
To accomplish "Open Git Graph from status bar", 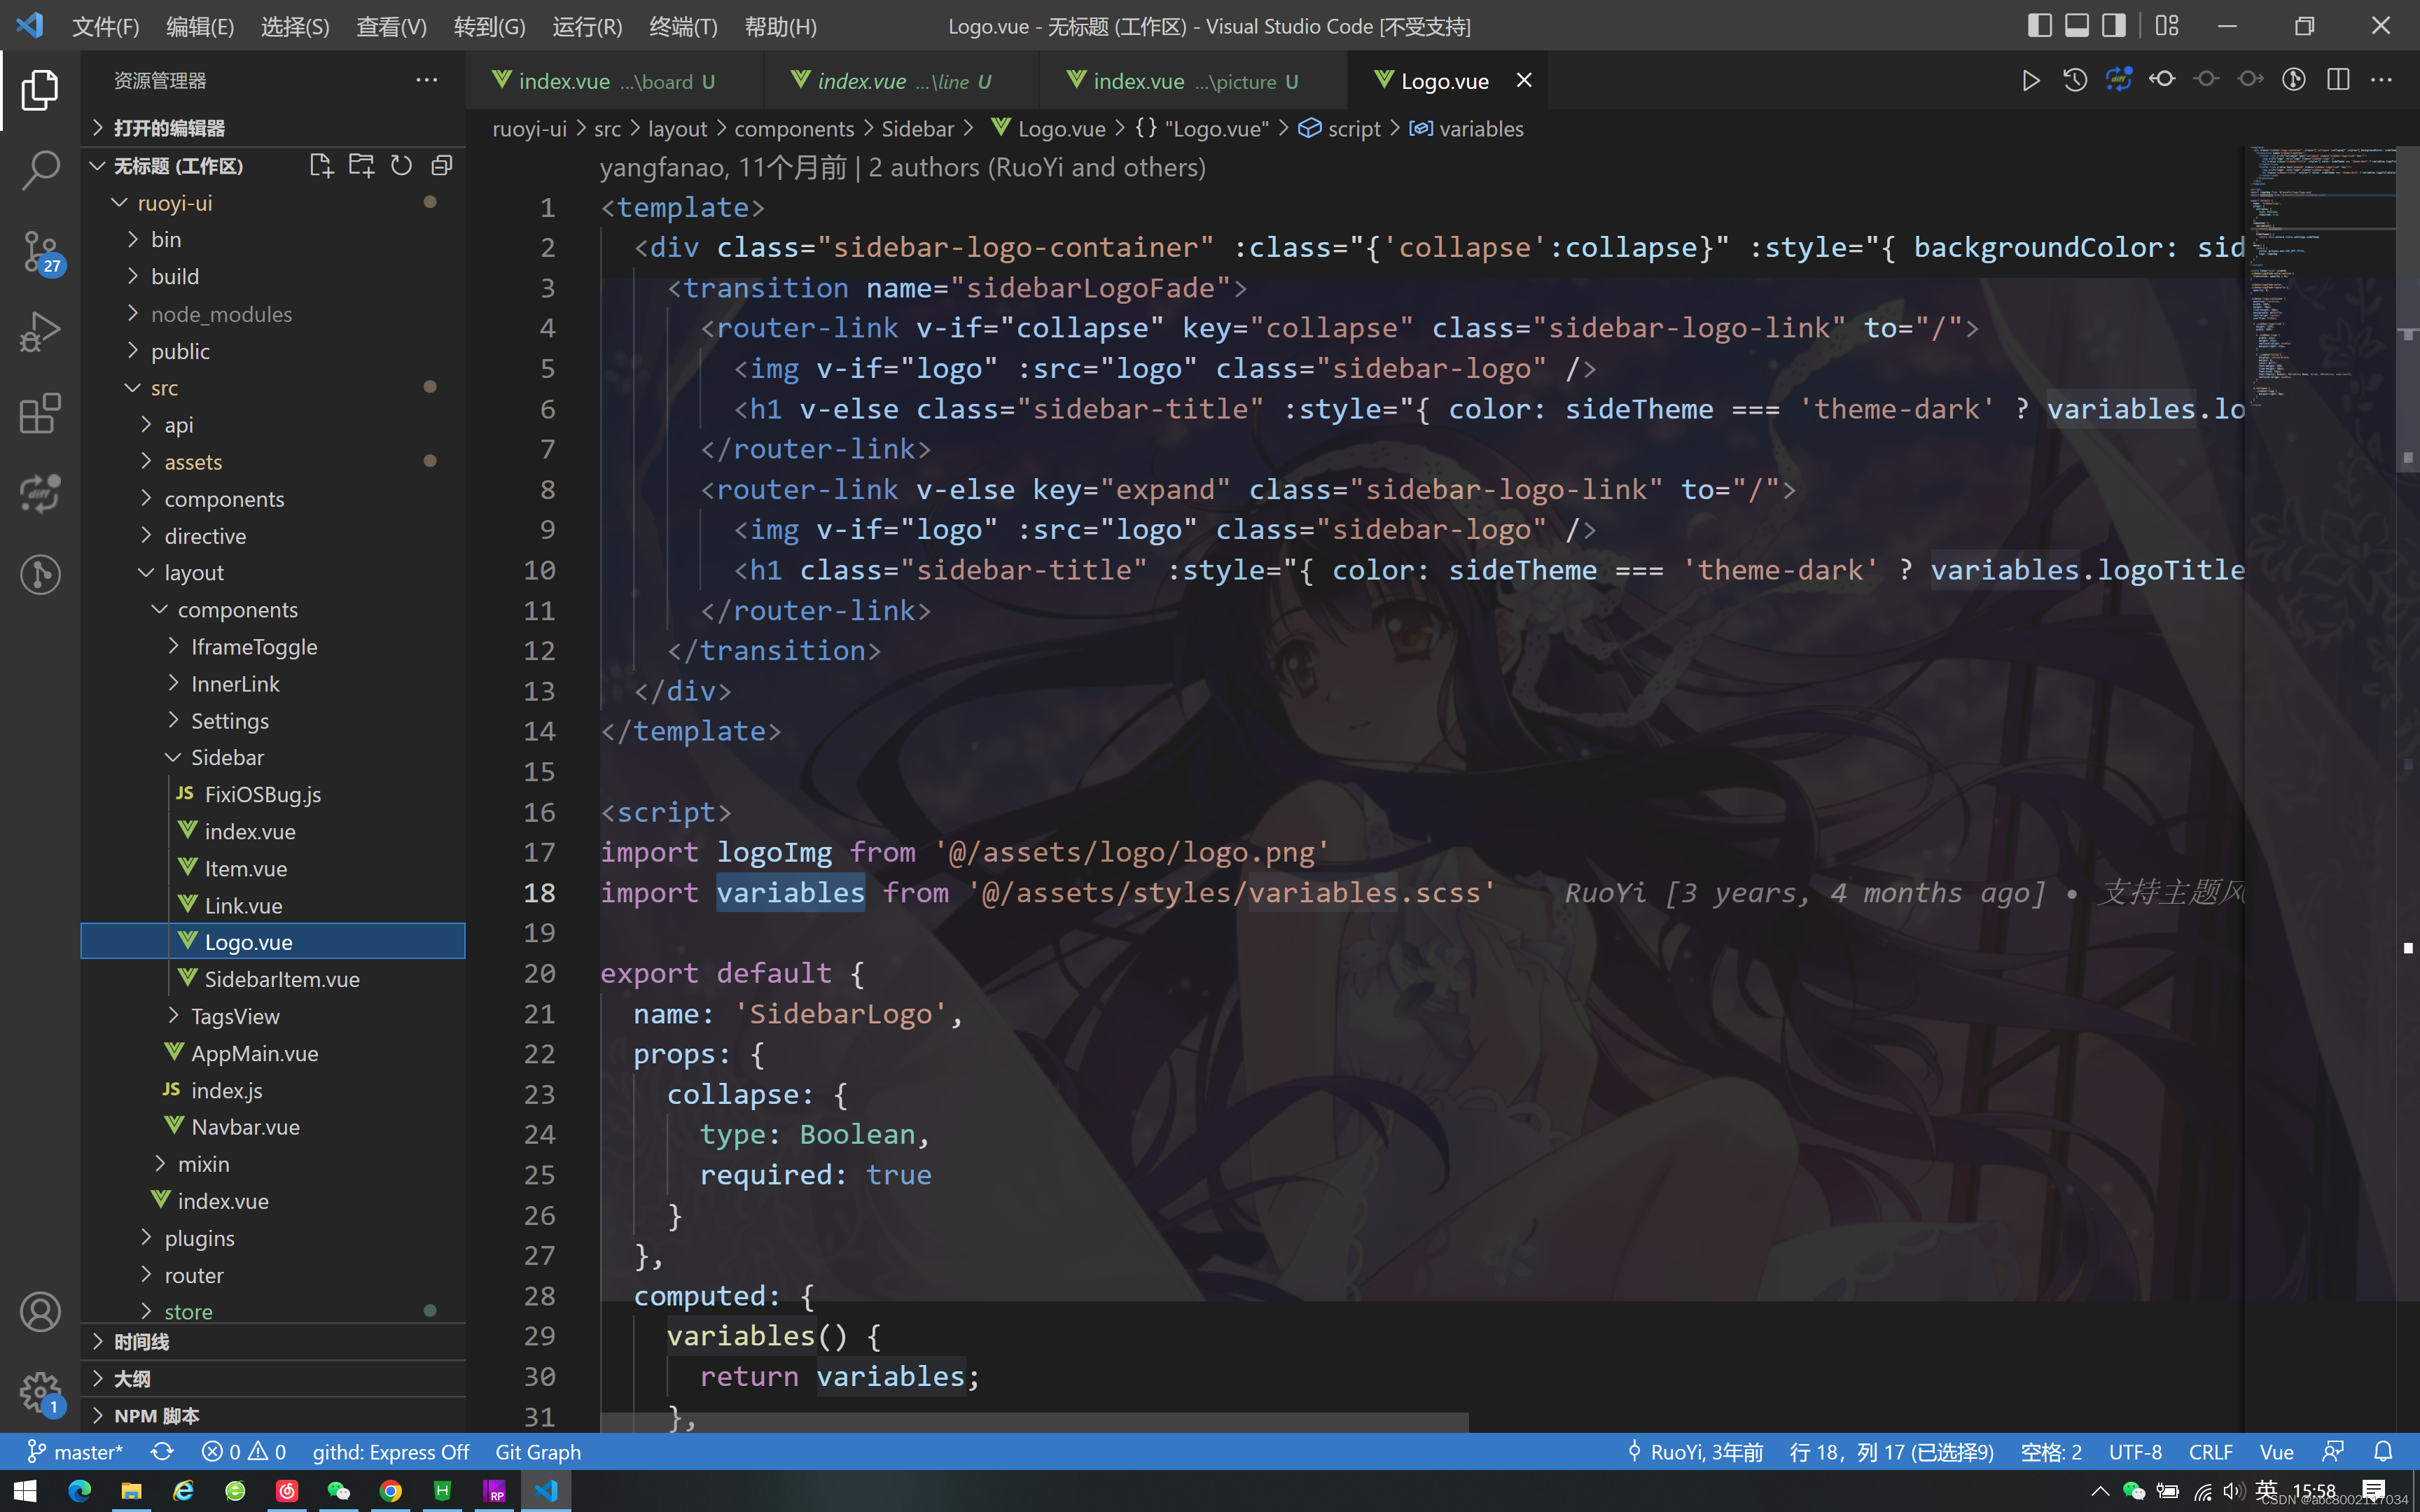I will (538, 1451).
